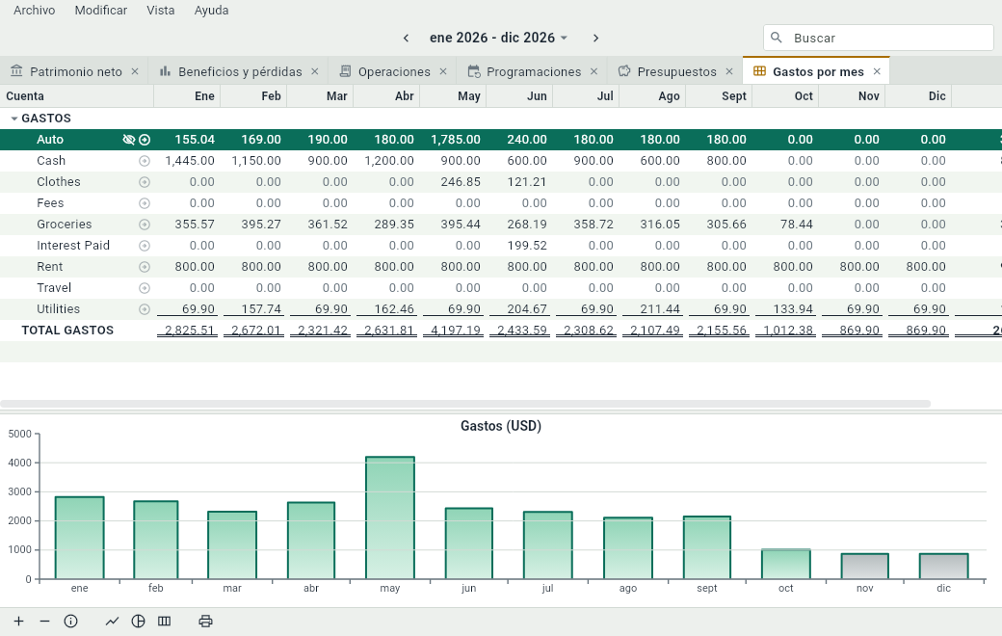Image resolution: width=1002 pixels, height=636 pixels.
Task: Click the horizontal scrollbar below the table
Action: [465, 404]
